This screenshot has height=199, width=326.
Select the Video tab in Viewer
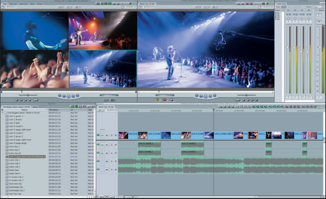(5, 4)
